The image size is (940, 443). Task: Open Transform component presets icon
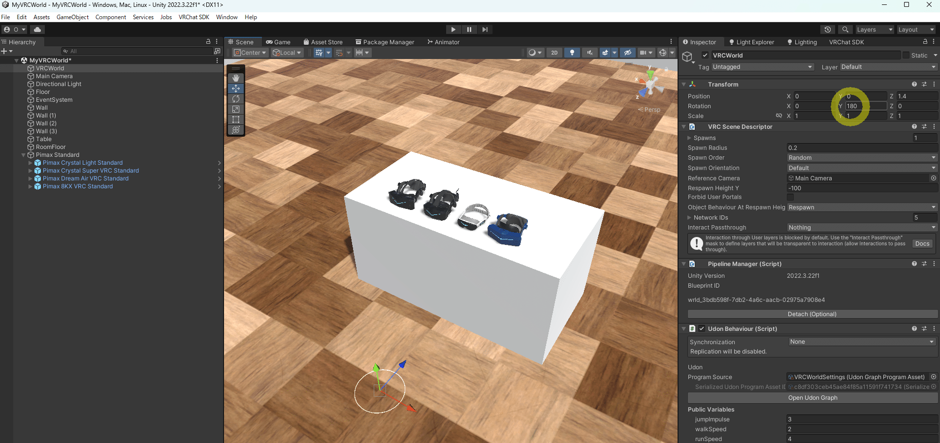coord(924,85)
